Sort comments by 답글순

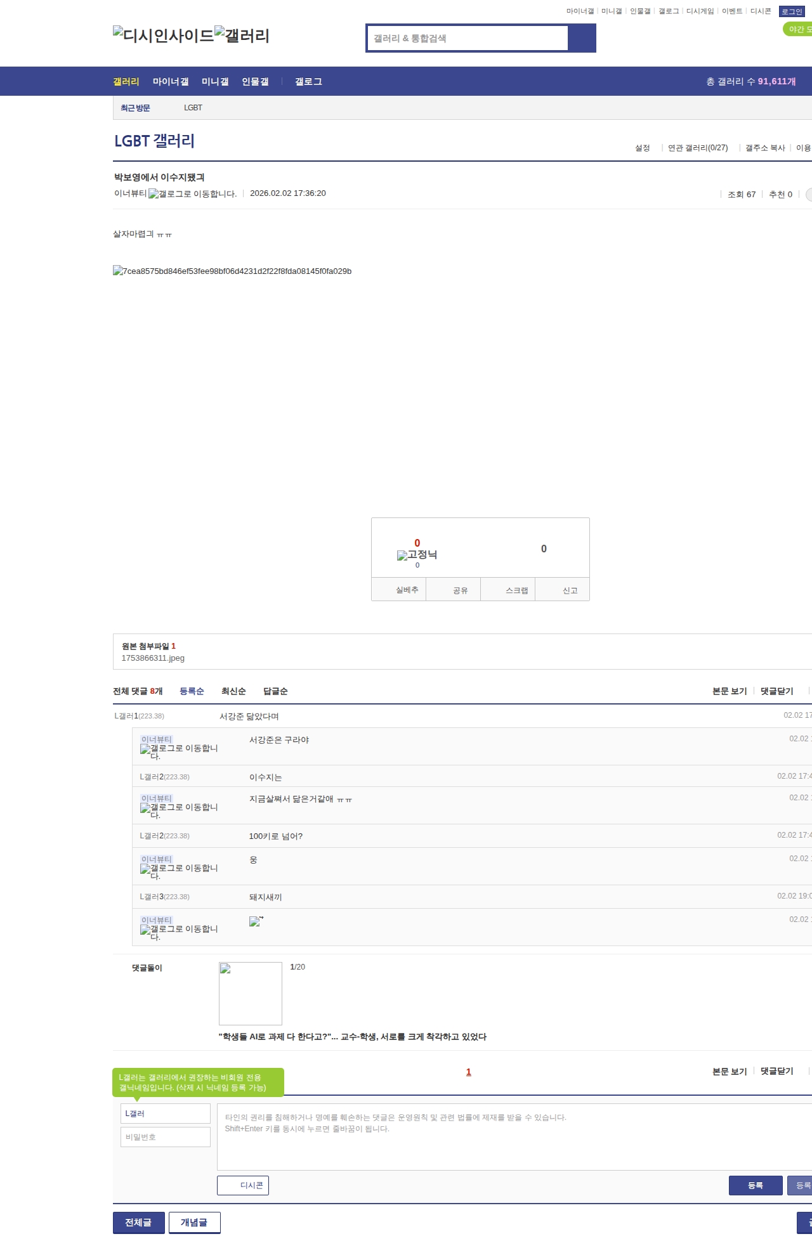click(275, 691)
